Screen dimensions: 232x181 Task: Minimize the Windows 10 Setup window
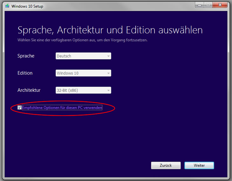200,5
